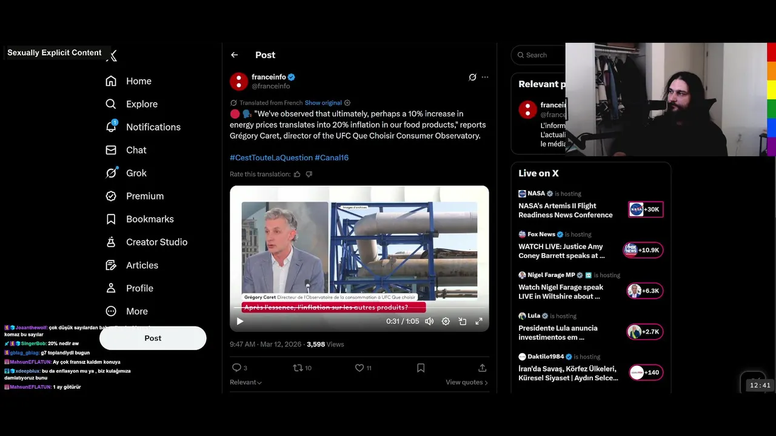The width and height of the screenshot is (776, 436).
Task: Click chat username gblag_gblag
Action: pyautogui.click(x=24, y=353)
